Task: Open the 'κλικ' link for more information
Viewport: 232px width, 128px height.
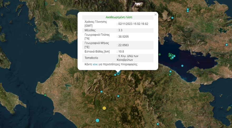Action: coord(95,64)
